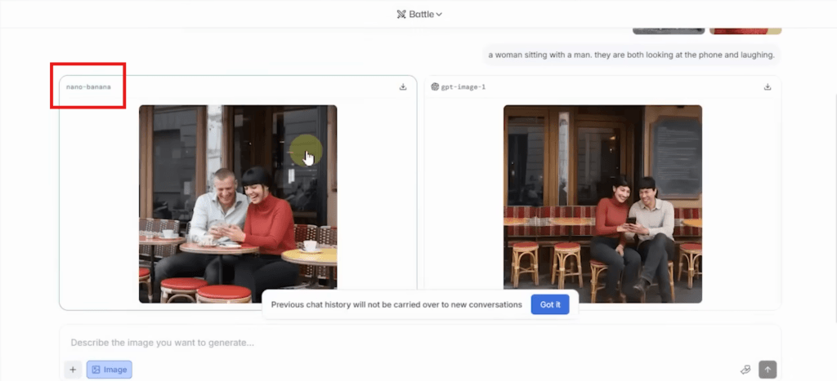
Task: Open the red thumbnail at top right
Action: tap(745, 30)
